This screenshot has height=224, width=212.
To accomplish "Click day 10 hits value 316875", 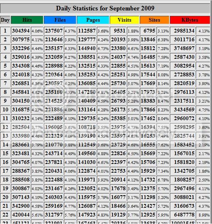I will (21, 110).
